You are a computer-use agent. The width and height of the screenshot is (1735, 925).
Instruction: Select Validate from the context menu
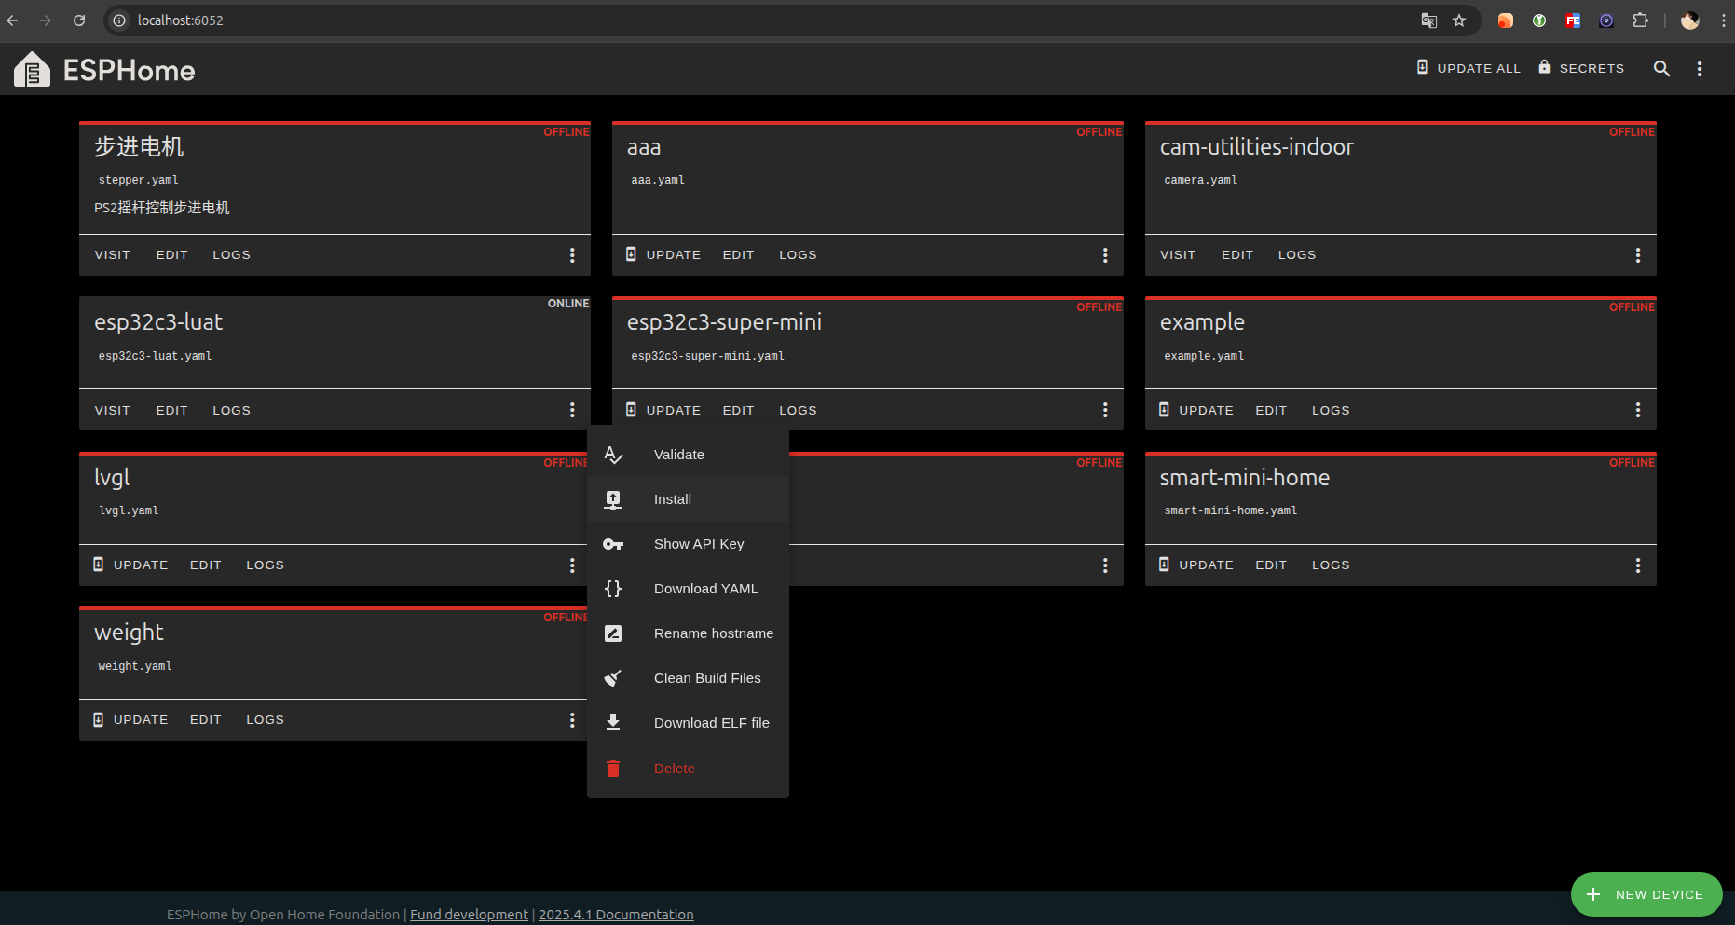click(x=688, y=455)
